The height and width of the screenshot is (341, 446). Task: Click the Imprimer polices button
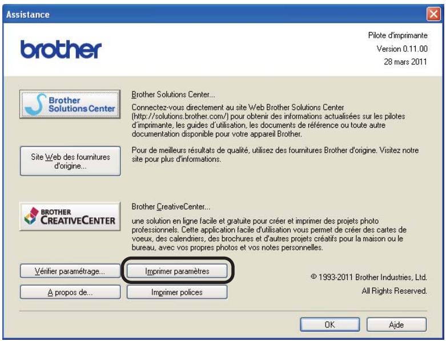(177, 292)
